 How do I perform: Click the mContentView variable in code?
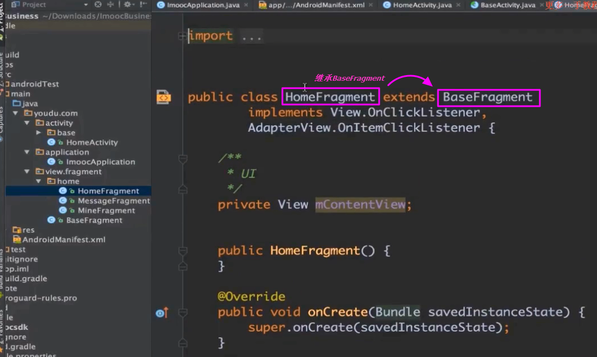click(x=360, y=204)
